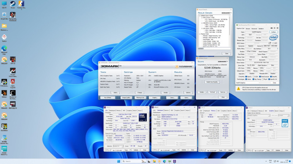Open Bench tab in the CPU-Z CPU window

tap(135, 110)
